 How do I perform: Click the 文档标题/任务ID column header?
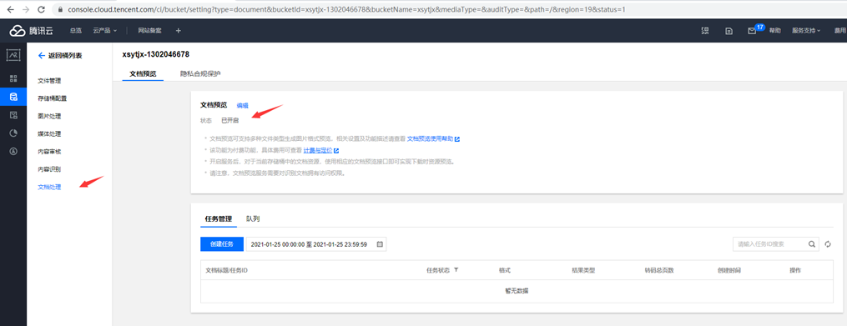tap(227, 270)
